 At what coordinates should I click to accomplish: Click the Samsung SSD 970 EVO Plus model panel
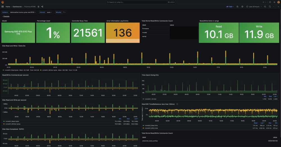coord(18,33)
